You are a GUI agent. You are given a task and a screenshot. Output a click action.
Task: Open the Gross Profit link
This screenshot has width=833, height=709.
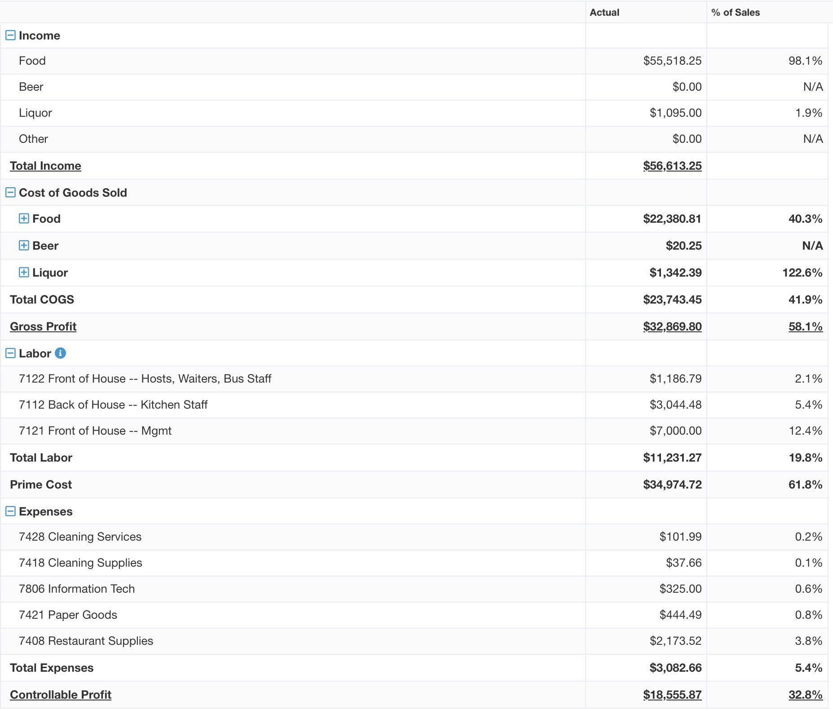coord(43,326)
